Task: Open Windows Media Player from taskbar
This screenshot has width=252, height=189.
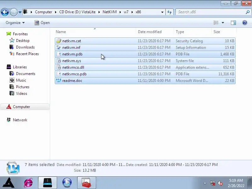Action: (x=67, y=183)
